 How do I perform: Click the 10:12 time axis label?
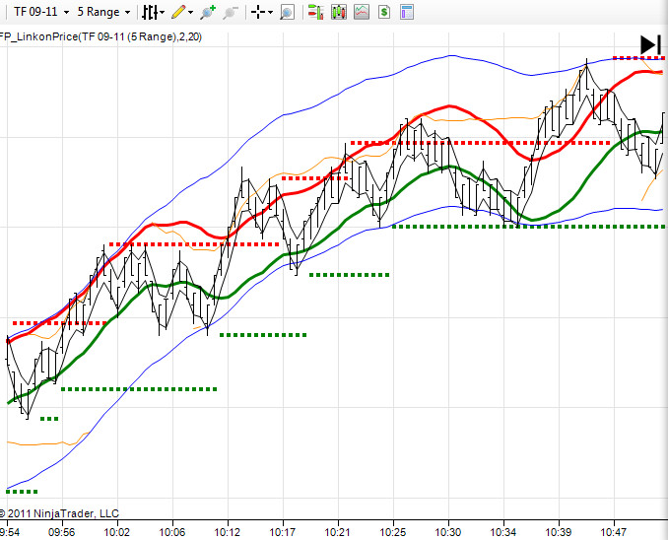tap(227, 532)
